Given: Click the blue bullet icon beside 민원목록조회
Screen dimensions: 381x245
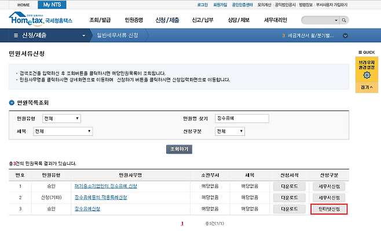Looking at the screenshot, I should coord(12,103).
